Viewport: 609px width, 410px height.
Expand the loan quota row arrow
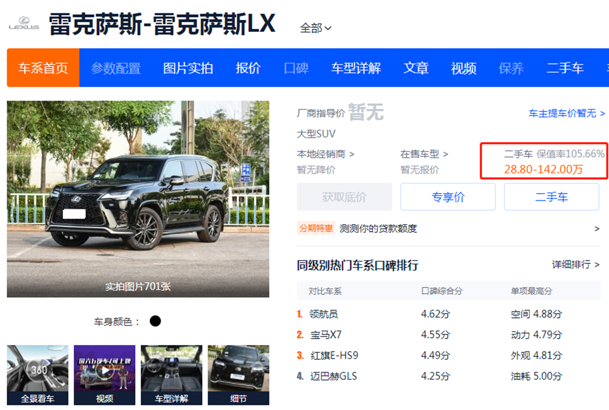coord(597,229)
